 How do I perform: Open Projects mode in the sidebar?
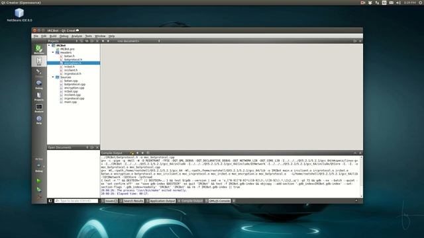[39, 96]
